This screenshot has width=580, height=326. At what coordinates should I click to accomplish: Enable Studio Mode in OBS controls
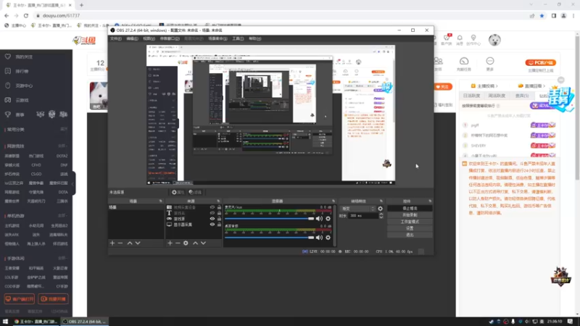click(x=410, y=222)
